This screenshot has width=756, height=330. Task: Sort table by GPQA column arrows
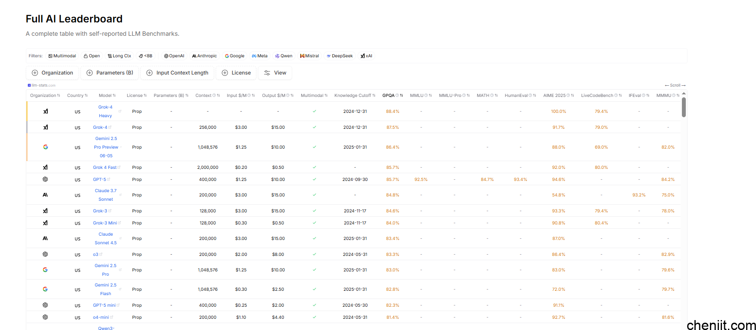tap(401, 96)
